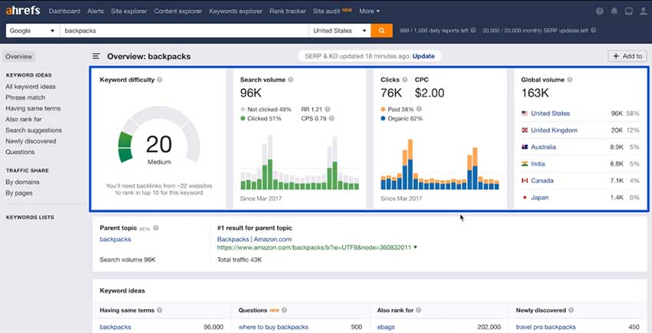Go to Site explorer
The image size is (652, 333).
(129, 11)
